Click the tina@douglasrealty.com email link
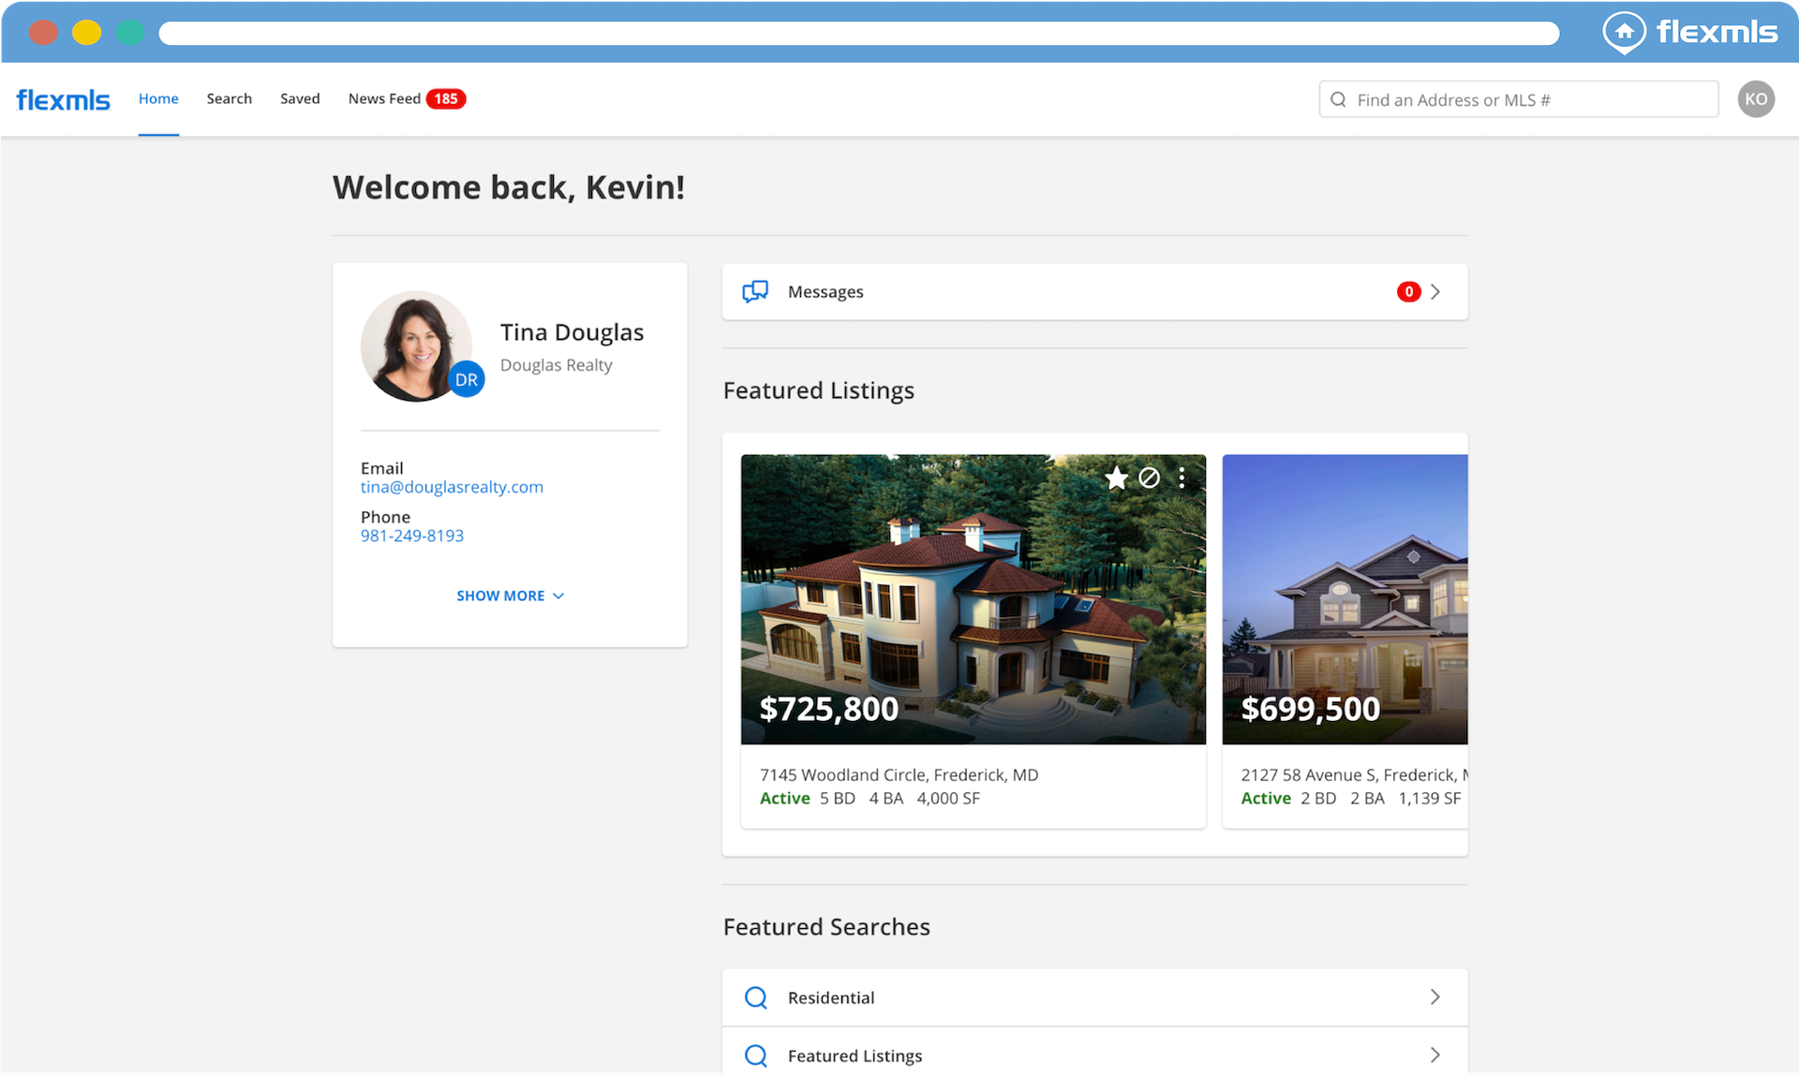The width and height of the screenshot is (1799, 1074). tap(452, 487)
